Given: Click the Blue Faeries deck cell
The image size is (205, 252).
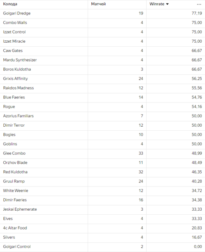Looking at the screenshot, I should (14, 97).
